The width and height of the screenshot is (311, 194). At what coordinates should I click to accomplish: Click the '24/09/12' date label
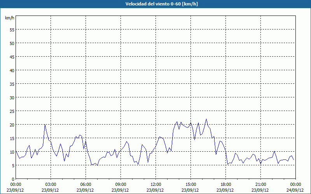pos(295,190)
